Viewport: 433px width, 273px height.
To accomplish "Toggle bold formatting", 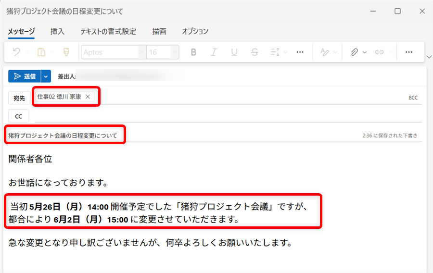I will (x=193, y=52).
